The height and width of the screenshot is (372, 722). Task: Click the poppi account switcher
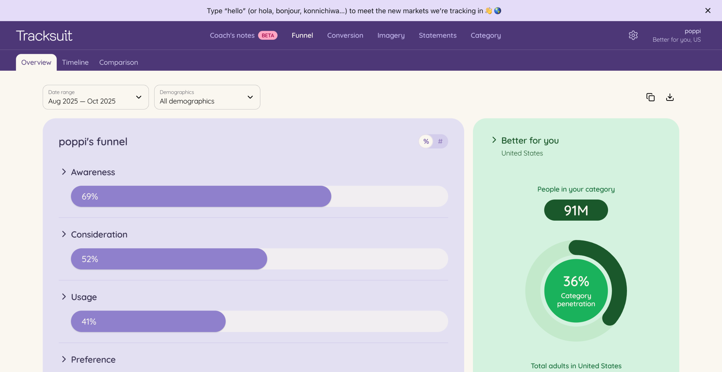pos(676,36)
